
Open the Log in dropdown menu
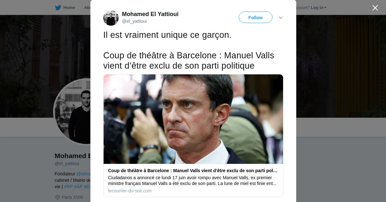coord(318,8)
